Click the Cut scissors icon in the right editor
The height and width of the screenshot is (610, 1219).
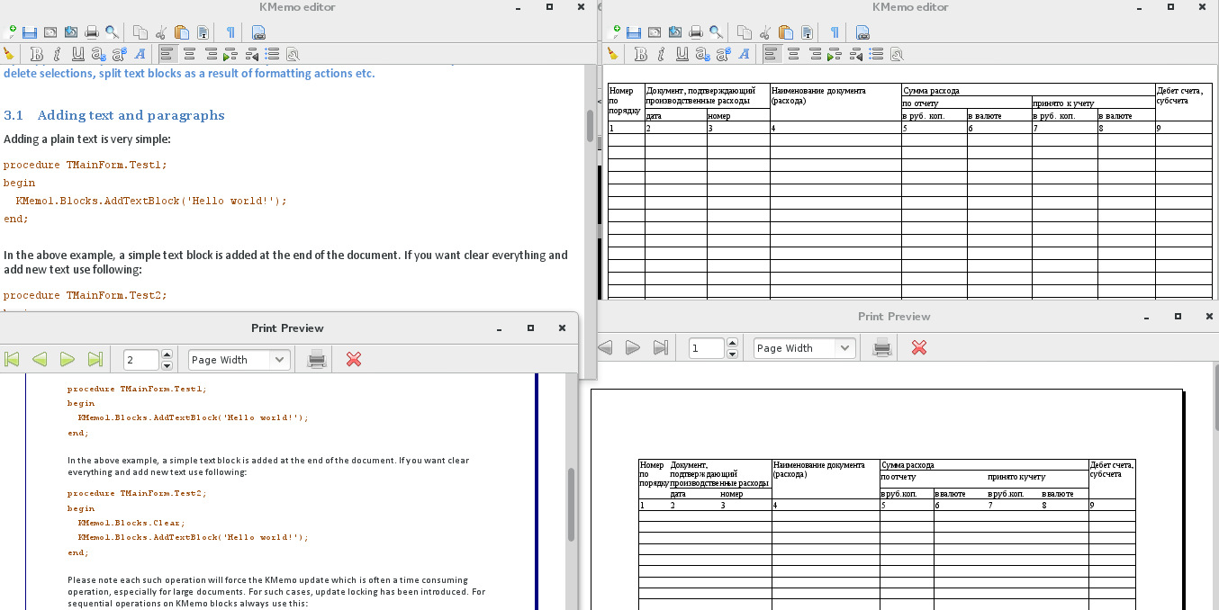764,32
